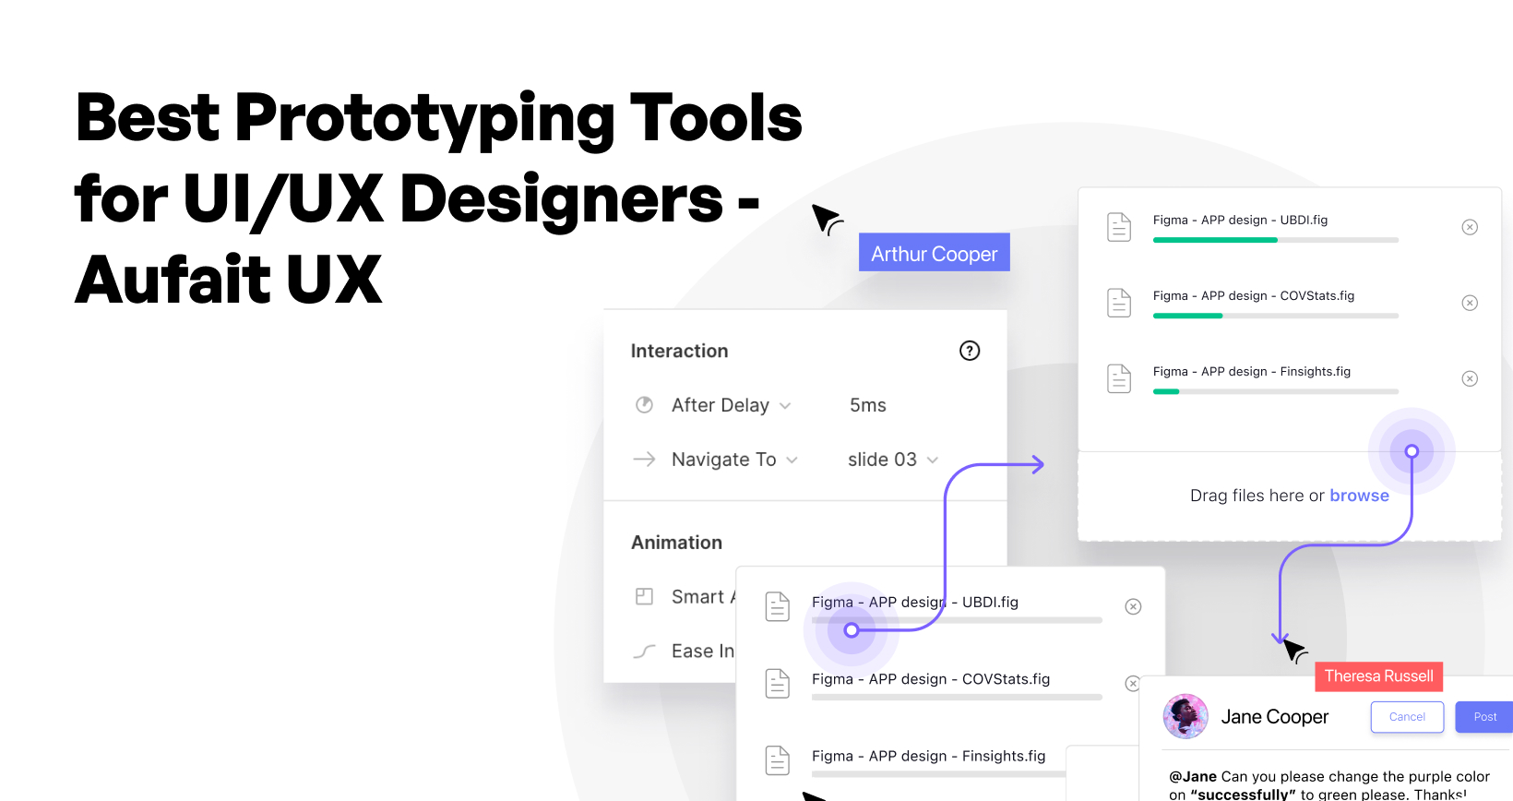Click the file icon for COVStats.fig in the drop-zone upload panel
This screenshot has height=801, width=1513.
[1119, 303]
